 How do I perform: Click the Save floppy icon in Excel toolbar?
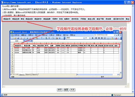[18, 38]
